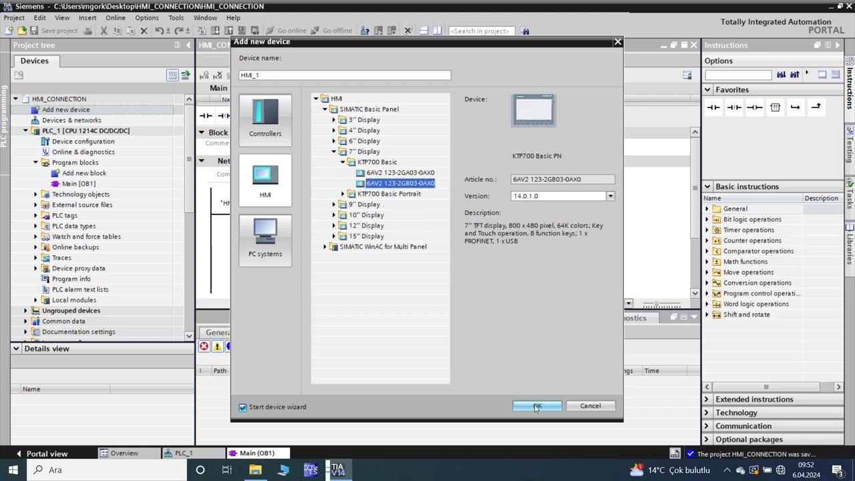Click the delete X toolbar icon
The height and width of the screenshot is (481, 855).
pos(144,31)
